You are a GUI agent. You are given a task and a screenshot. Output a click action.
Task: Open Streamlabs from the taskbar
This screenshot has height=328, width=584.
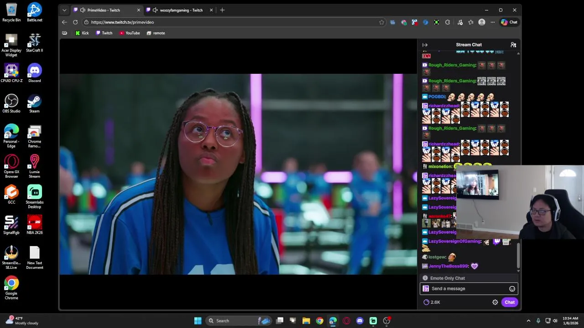(373, 321)
